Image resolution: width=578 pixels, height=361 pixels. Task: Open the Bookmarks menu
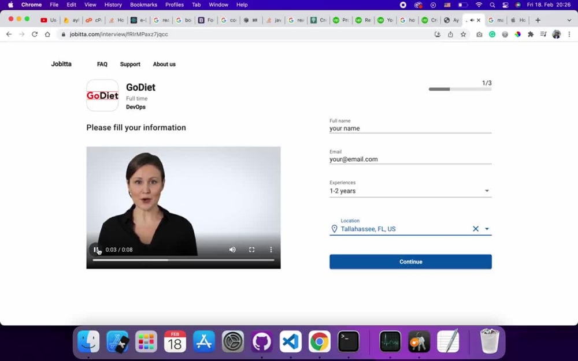pyautogui.click(x=143, y=5)
